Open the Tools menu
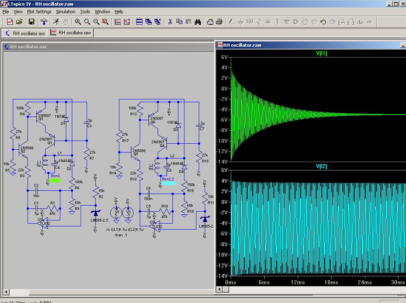 85,12
